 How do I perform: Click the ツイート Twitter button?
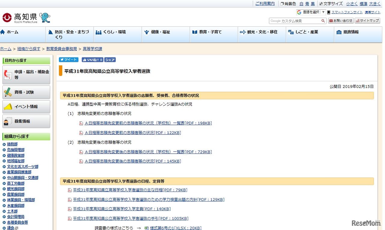69,60
